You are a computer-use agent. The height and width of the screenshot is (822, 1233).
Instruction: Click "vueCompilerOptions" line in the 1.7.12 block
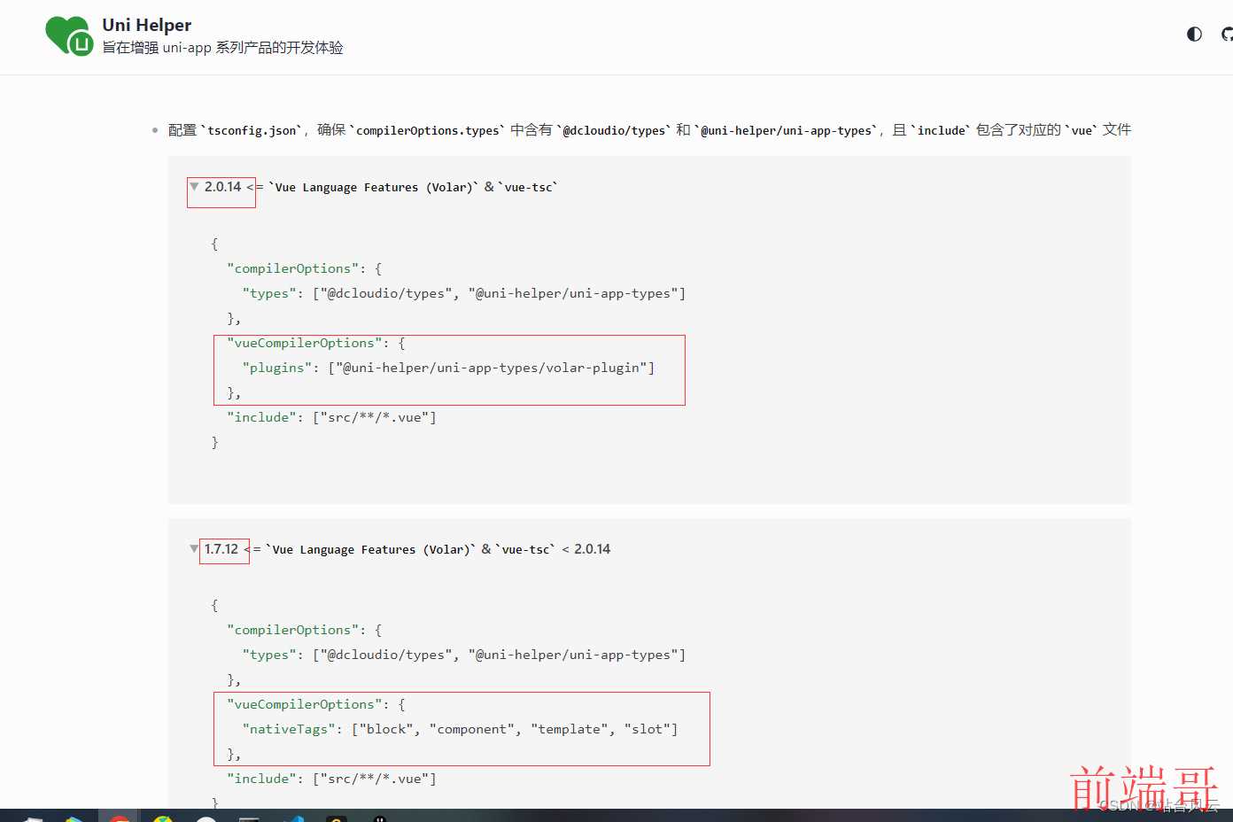point(316,704)
